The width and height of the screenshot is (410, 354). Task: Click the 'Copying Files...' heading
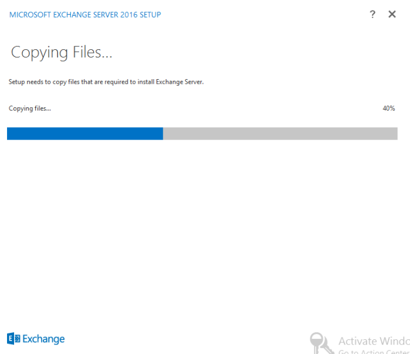[x=61, y=53]
